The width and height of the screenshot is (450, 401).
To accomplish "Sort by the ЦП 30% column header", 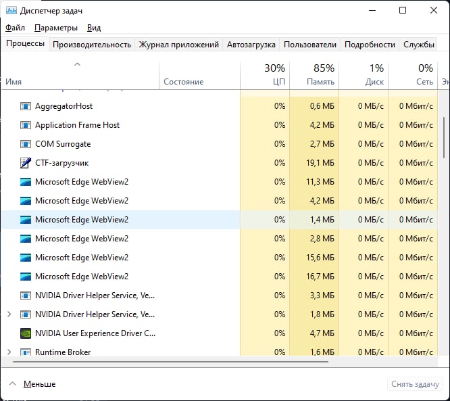I will pyautogui.click(x=265, y=74).
